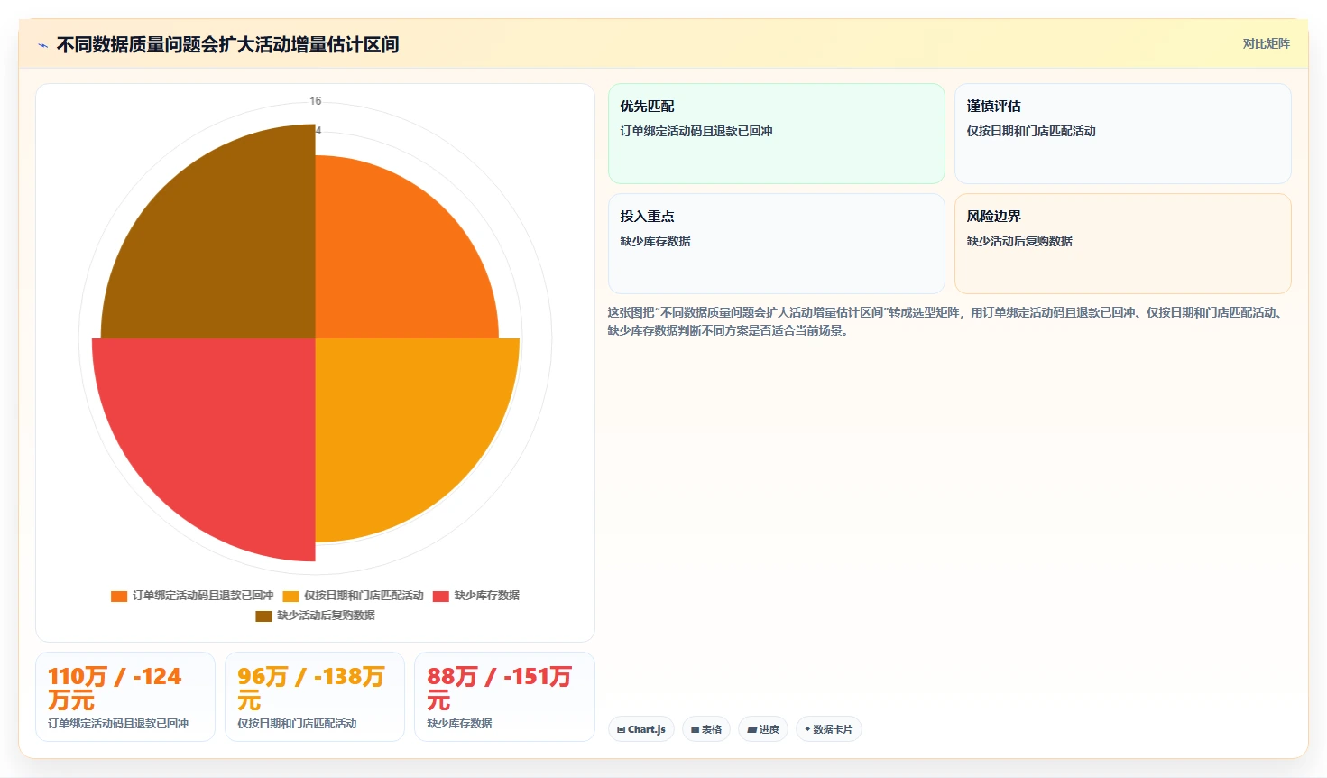The image size is (1327, 778).
Task: Click the 表格 tag chip
Action: point(706,729)
